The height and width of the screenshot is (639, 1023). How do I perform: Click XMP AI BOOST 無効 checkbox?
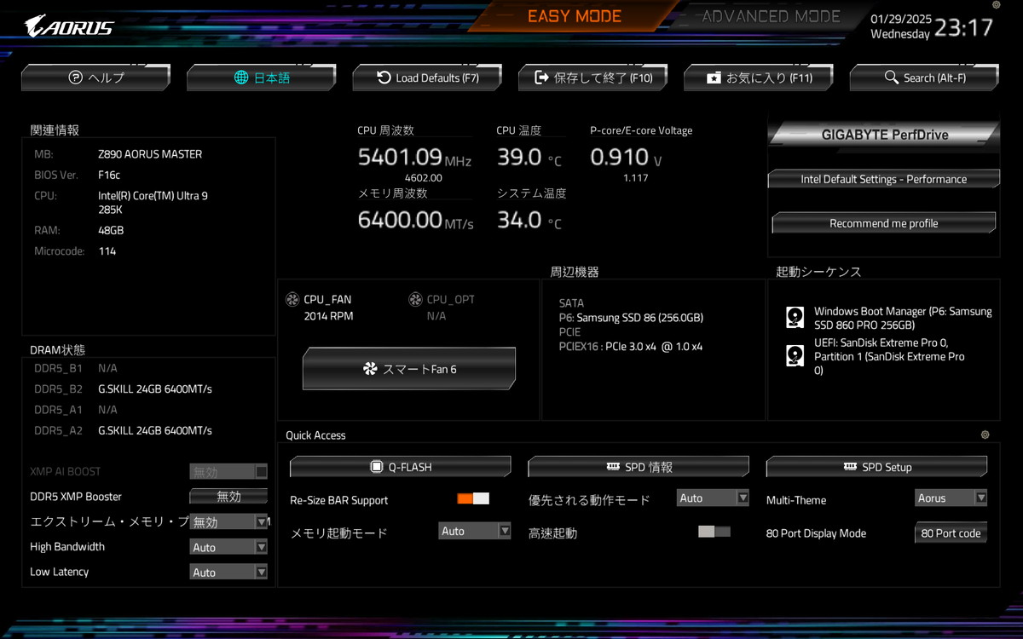pyautogui.click(x=262, y=471)
